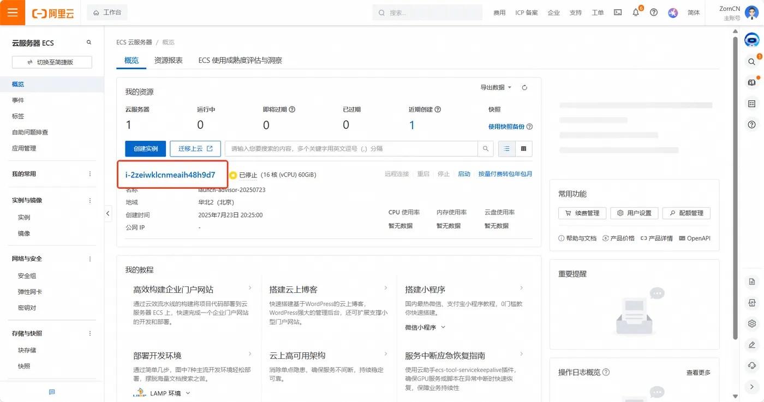
Task: Go to 实例 in the sidebar
Action: click(24, 217)
